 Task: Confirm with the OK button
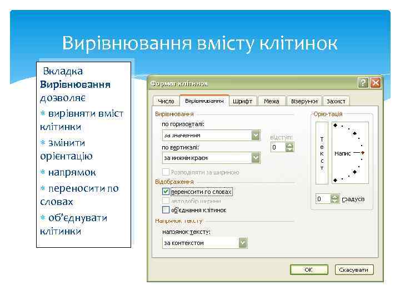click(309, 269)
